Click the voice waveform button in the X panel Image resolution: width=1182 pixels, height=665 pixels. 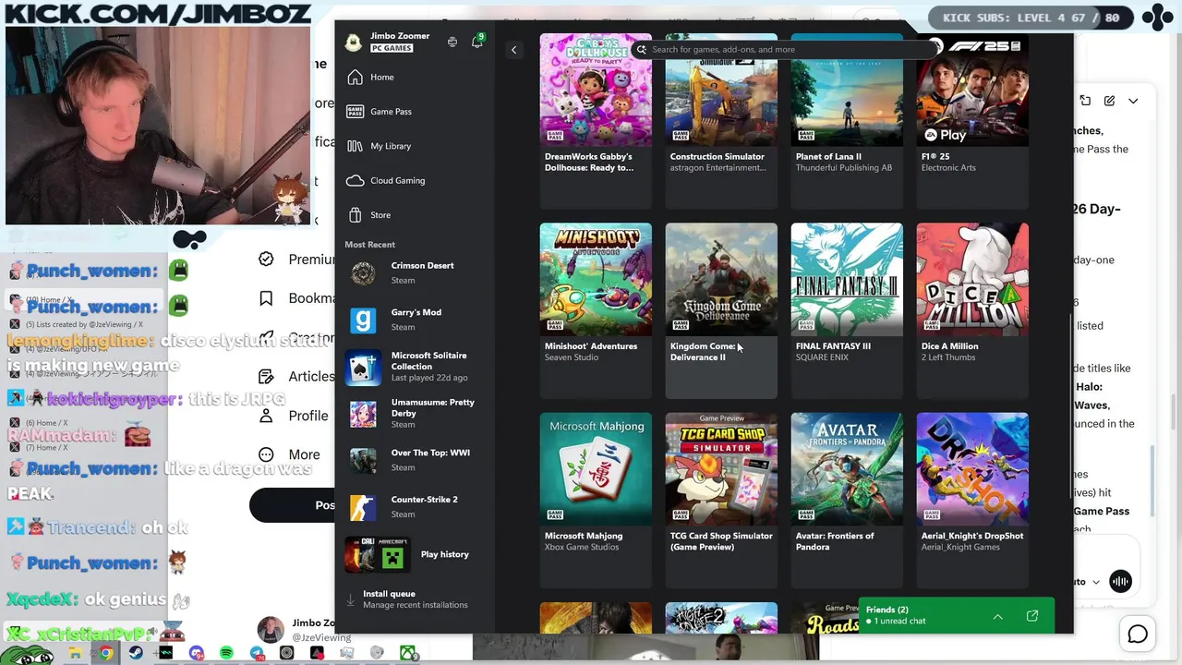pos(1120,581)
